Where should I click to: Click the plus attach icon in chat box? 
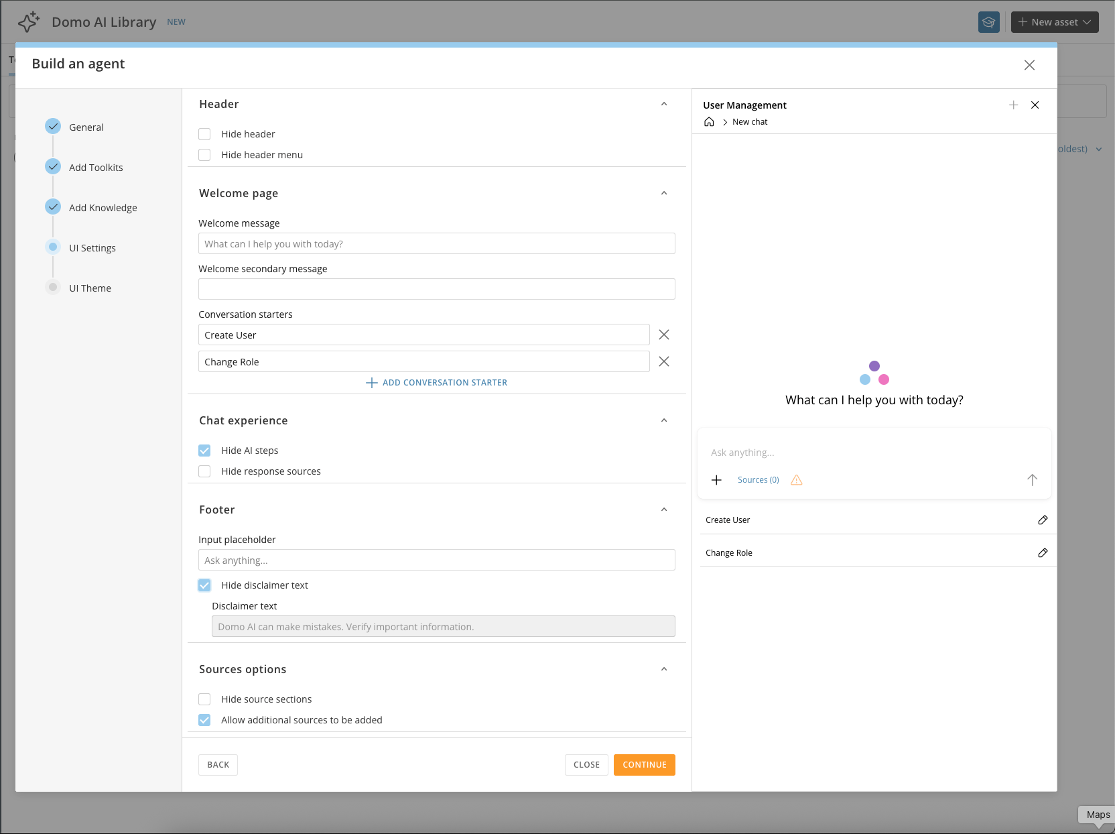[x=716, y=480]
